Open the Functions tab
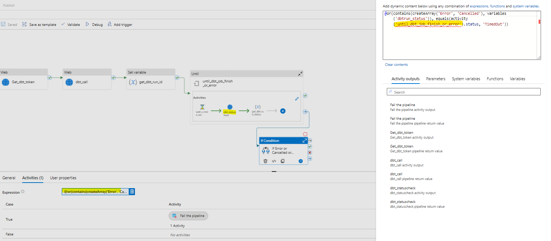551x241 pixels. click(x=495, y=79)
